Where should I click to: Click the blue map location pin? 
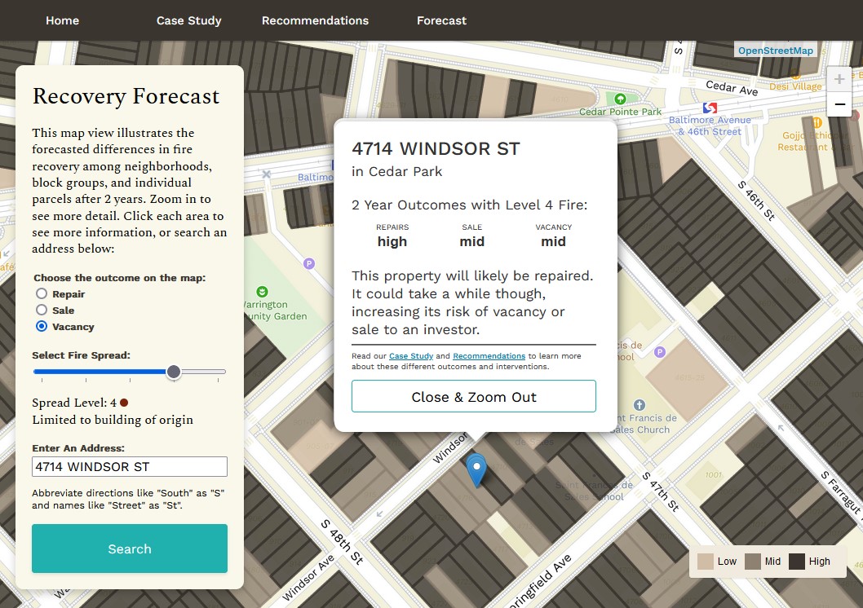(x=476, y=469)
